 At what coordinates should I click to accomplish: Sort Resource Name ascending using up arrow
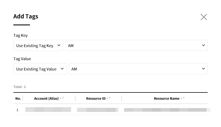point(184,98)
